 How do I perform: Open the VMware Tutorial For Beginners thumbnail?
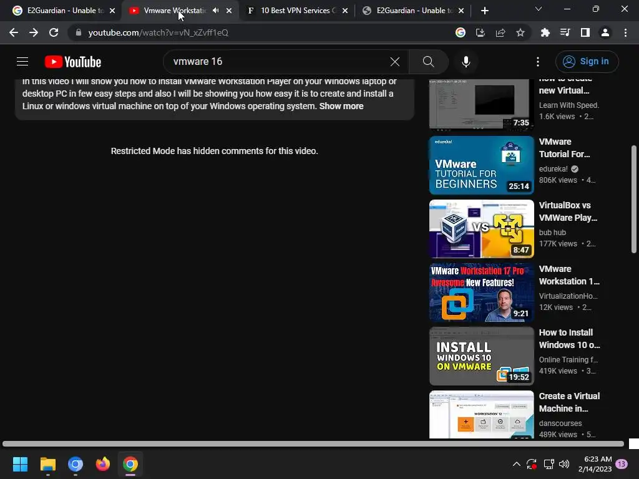click(481, 165)
